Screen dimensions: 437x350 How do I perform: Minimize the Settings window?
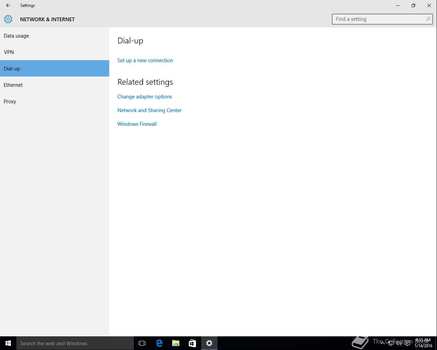point(398,5)
